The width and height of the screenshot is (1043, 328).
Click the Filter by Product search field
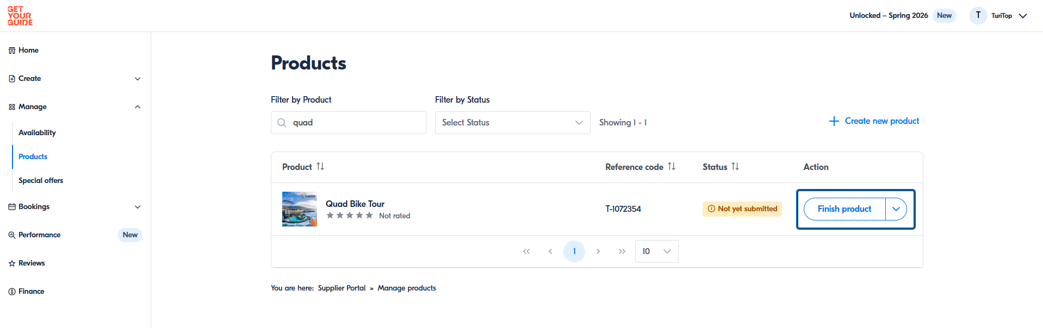coord(349,123)
